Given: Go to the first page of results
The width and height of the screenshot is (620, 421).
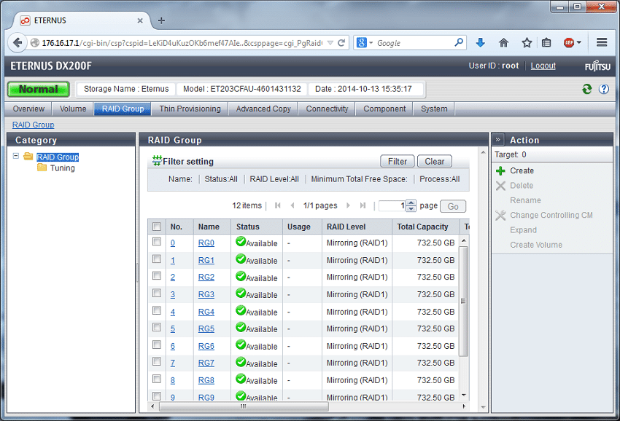Looking at the screenshot, I should (x=278, y=205).
